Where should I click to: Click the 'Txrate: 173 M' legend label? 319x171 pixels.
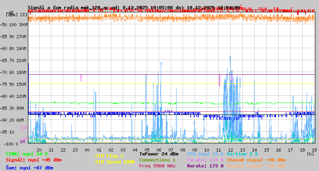pyautogui.click(x=205, y=160)
